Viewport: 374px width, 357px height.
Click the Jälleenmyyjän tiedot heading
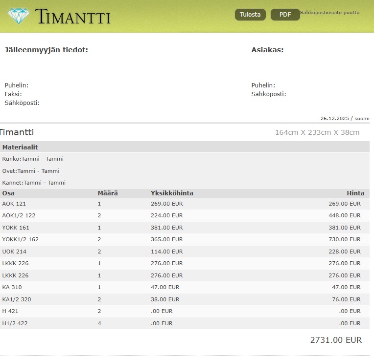click(x=47, y=50)
